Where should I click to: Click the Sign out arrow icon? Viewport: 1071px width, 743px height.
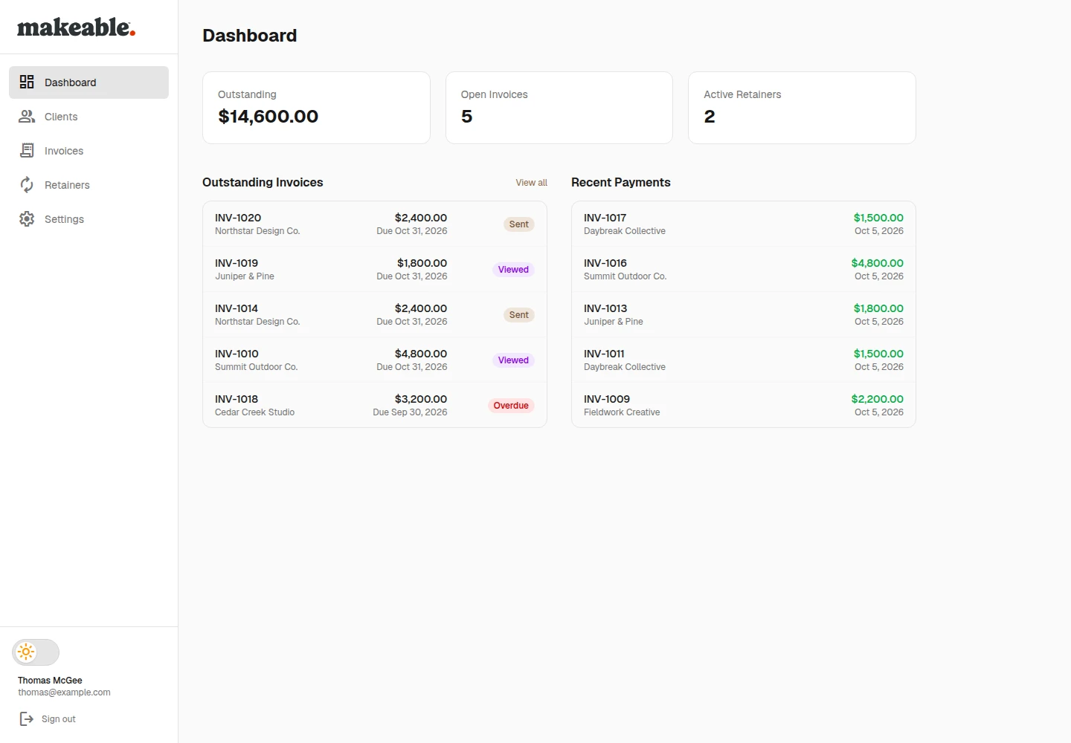pos(26,718)
